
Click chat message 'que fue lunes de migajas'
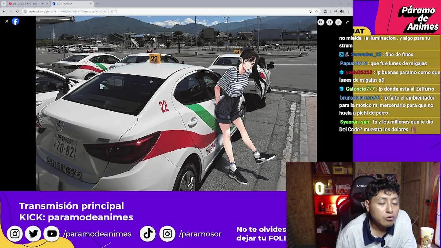[399, 63]
